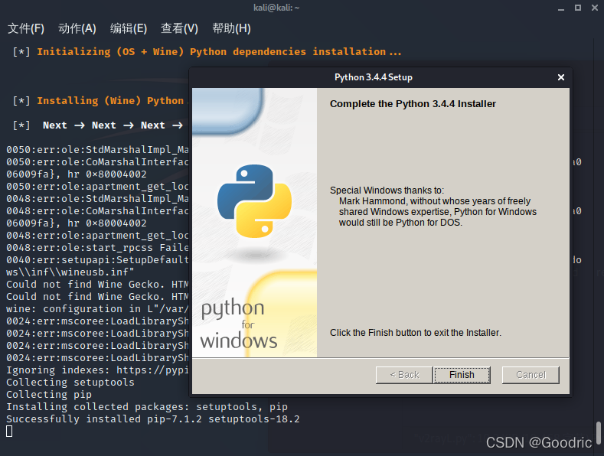Close the kali terminal window
Viewport: 604px width, 456px height.
pyautogui.click(x=595, y=8)
